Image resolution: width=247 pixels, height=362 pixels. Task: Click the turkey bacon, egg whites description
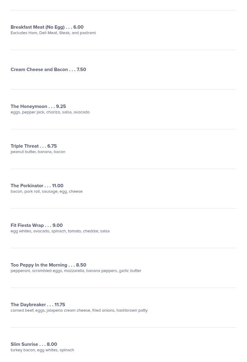[x=42, y=350]
